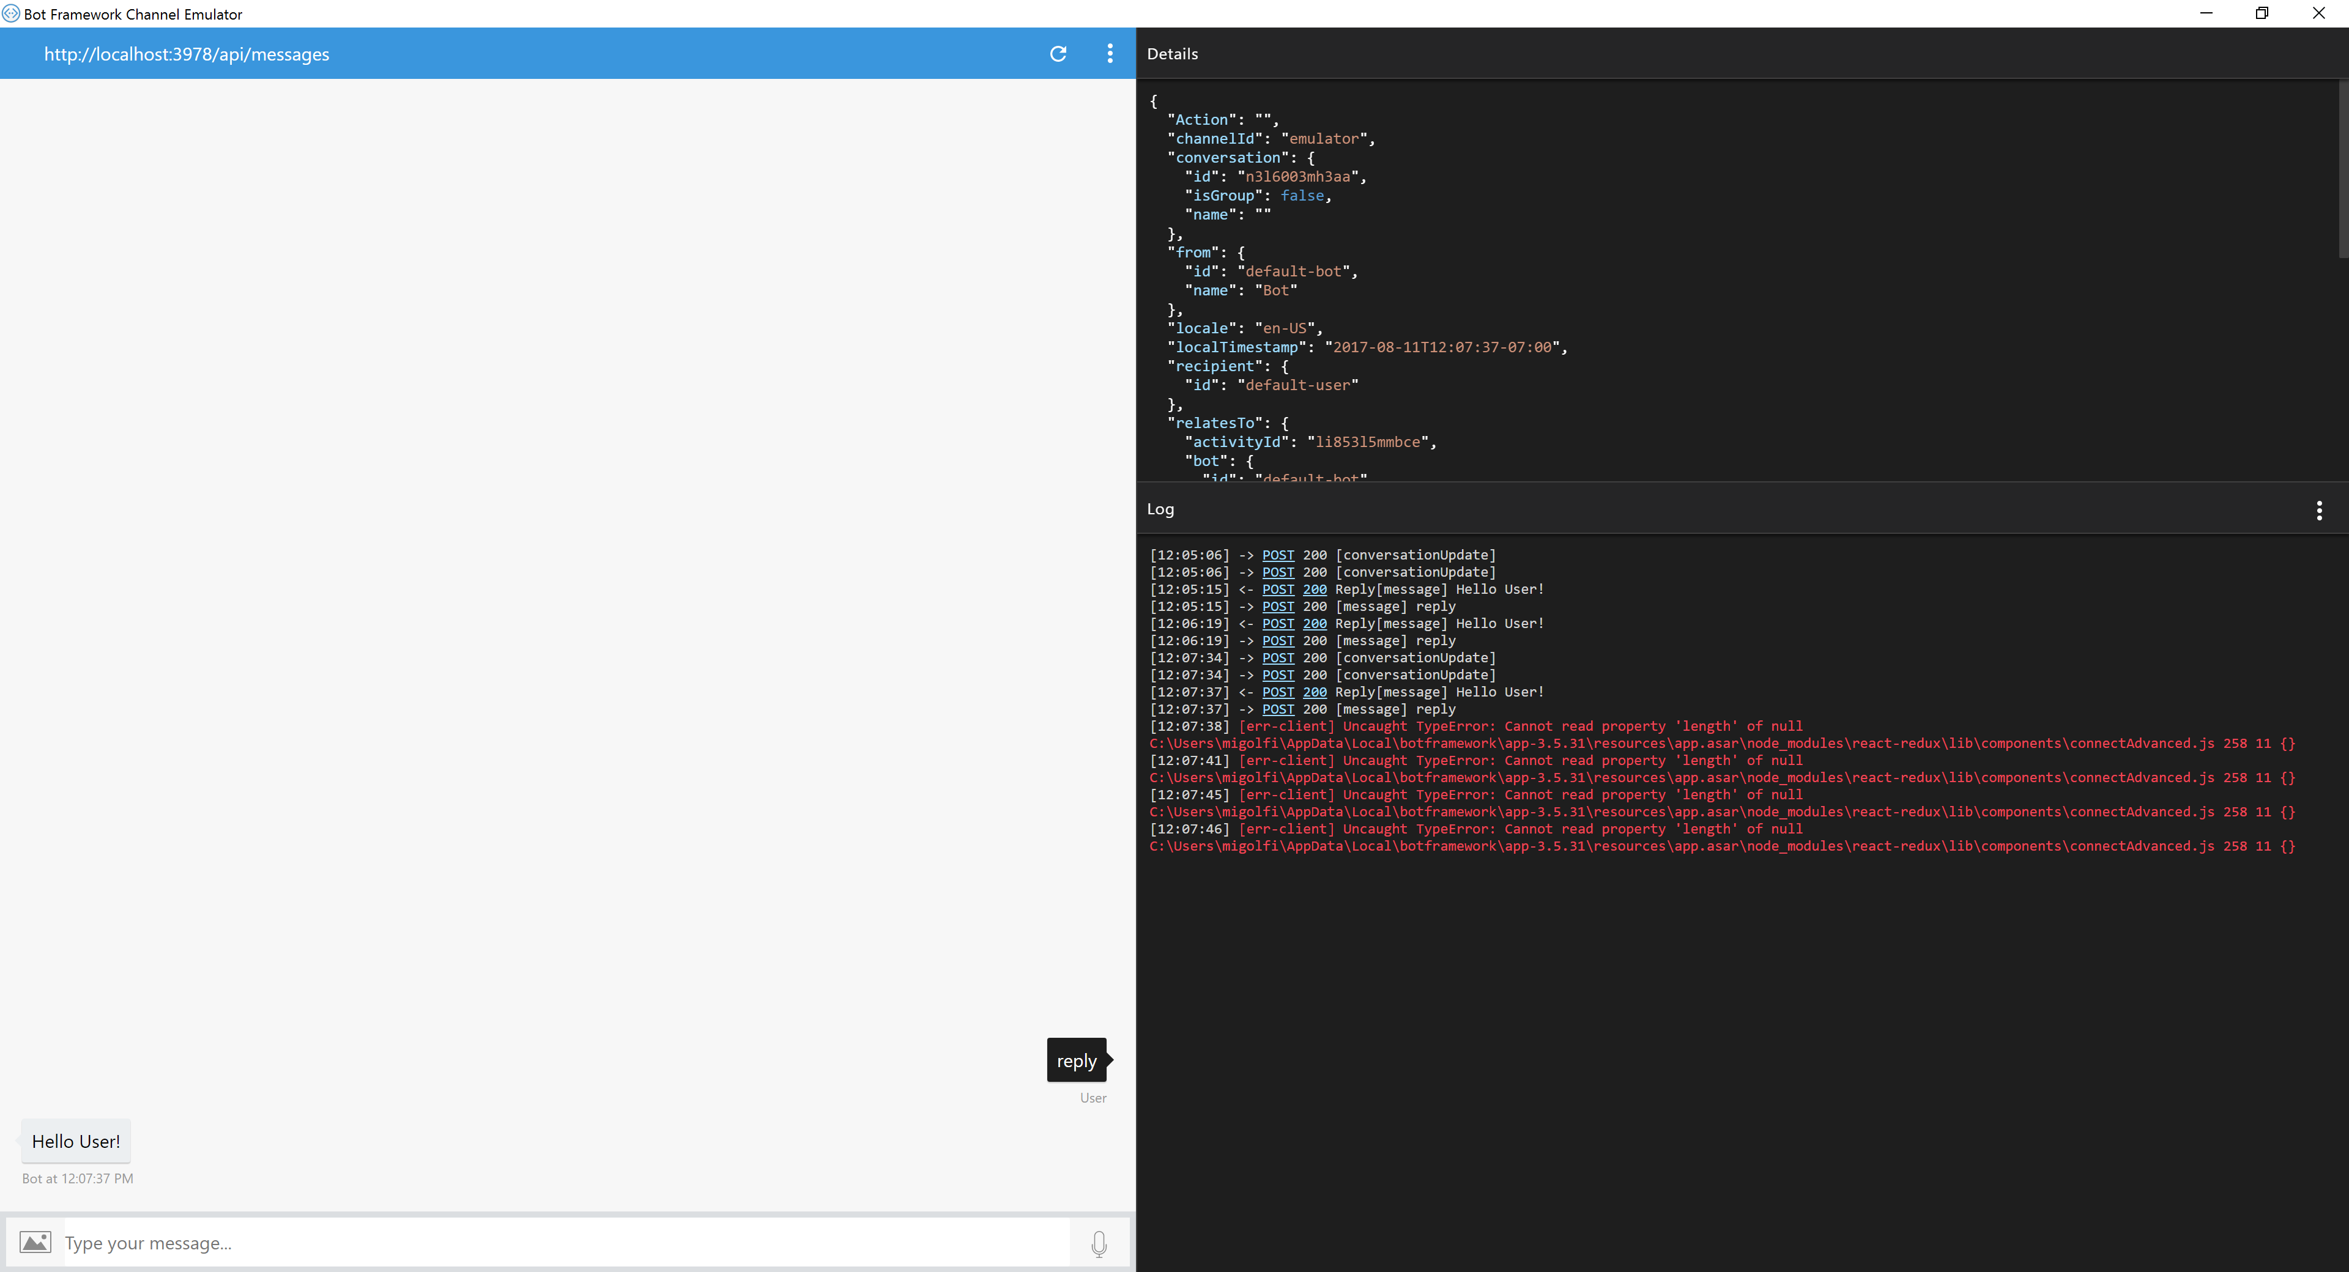Refresh the conversation with the bot
This screenshot has width=2349, height=1272.
point(1058,54)
